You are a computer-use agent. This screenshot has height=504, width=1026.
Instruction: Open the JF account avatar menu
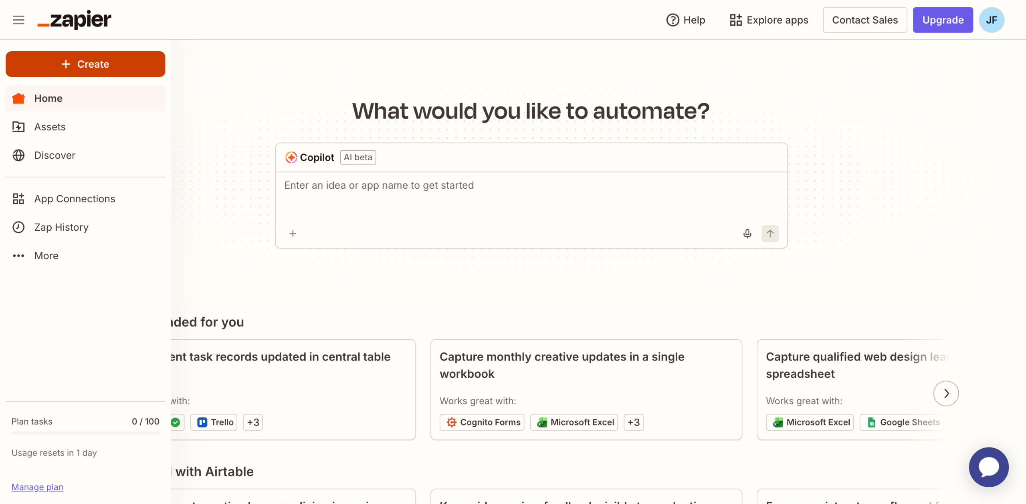(991, 20)
